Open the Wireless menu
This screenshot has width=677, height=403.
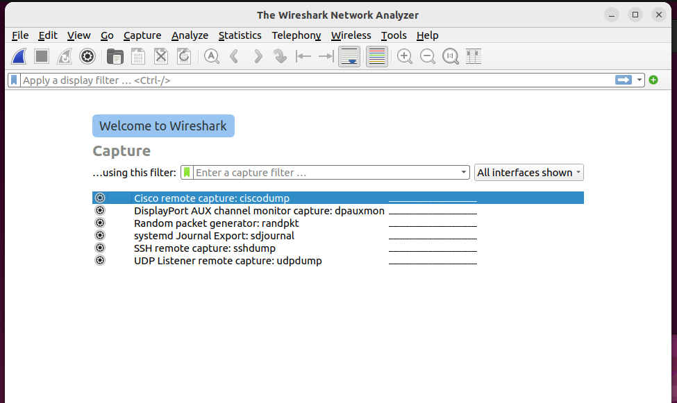(x=351, y=35)
